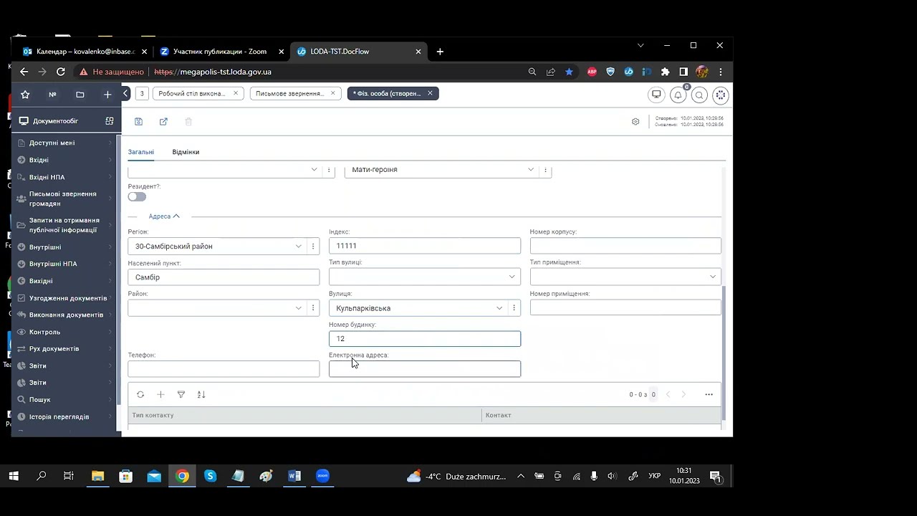
Task: Add a new contact row with plus
Action: pos(160,394)
